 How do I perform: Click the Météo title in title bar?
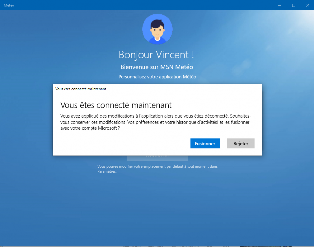point(9,5)
